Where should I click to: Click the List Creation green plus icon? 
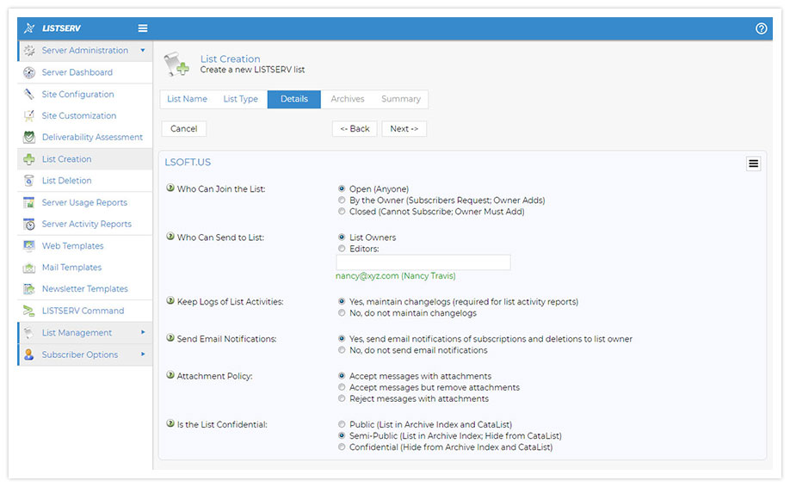pyautogui.click(x=29, y=159)
